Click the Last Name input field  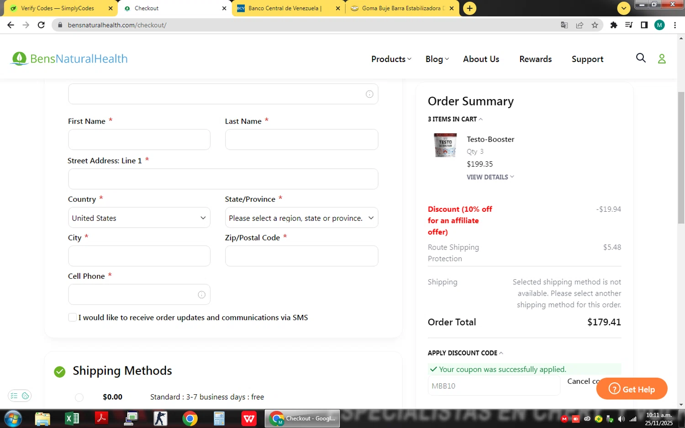[x=301, y=139]
